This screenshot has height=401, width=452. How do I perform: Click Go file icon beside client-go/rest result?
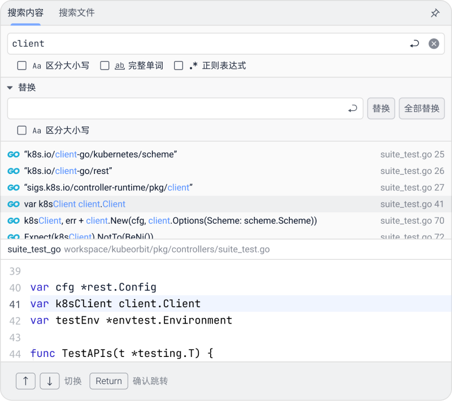point(14,171)
